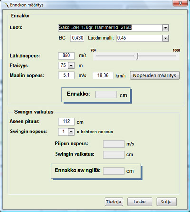
Task: Click the Nopeuden määritys button
Action: pos(155,76)
